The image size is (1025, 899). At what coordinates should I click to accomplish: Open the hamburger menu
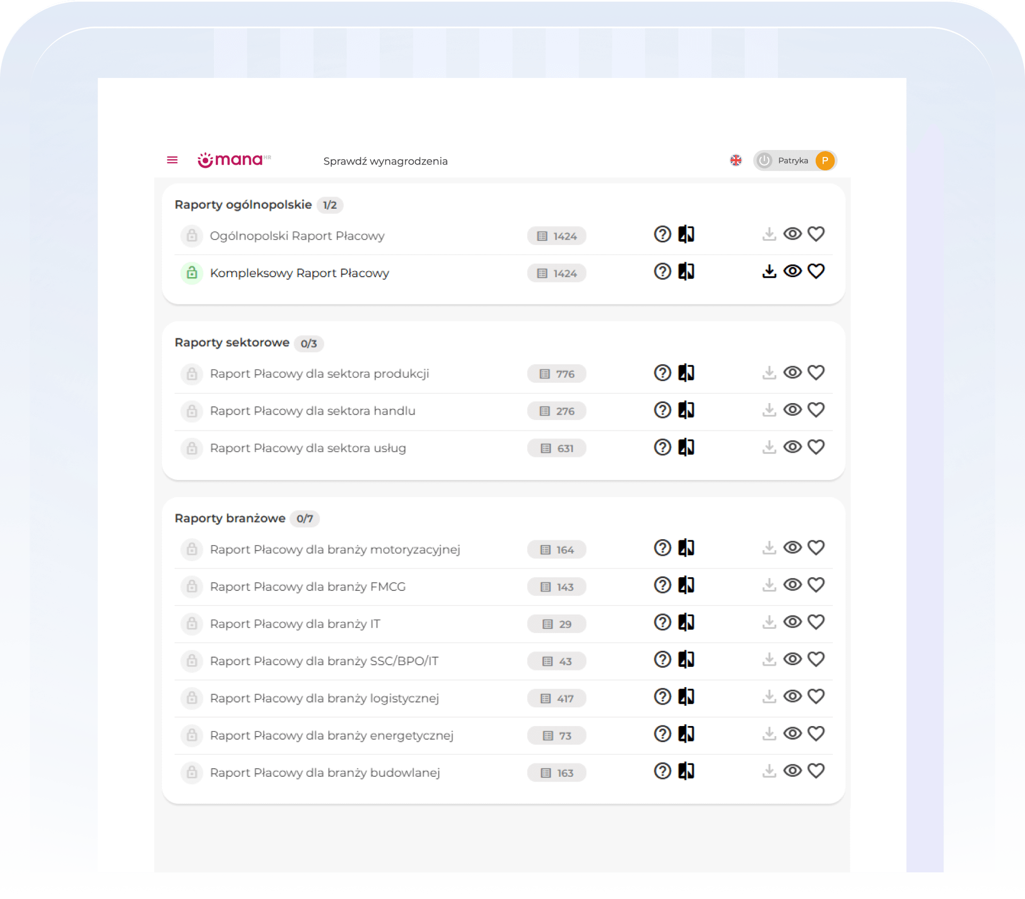[x=172, y=160]
